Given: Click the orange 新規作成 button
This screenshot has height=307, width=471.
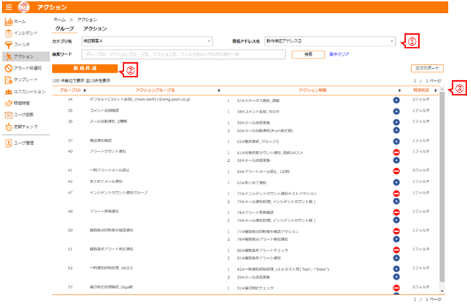Looking at the screenshot, I should 85,68.
